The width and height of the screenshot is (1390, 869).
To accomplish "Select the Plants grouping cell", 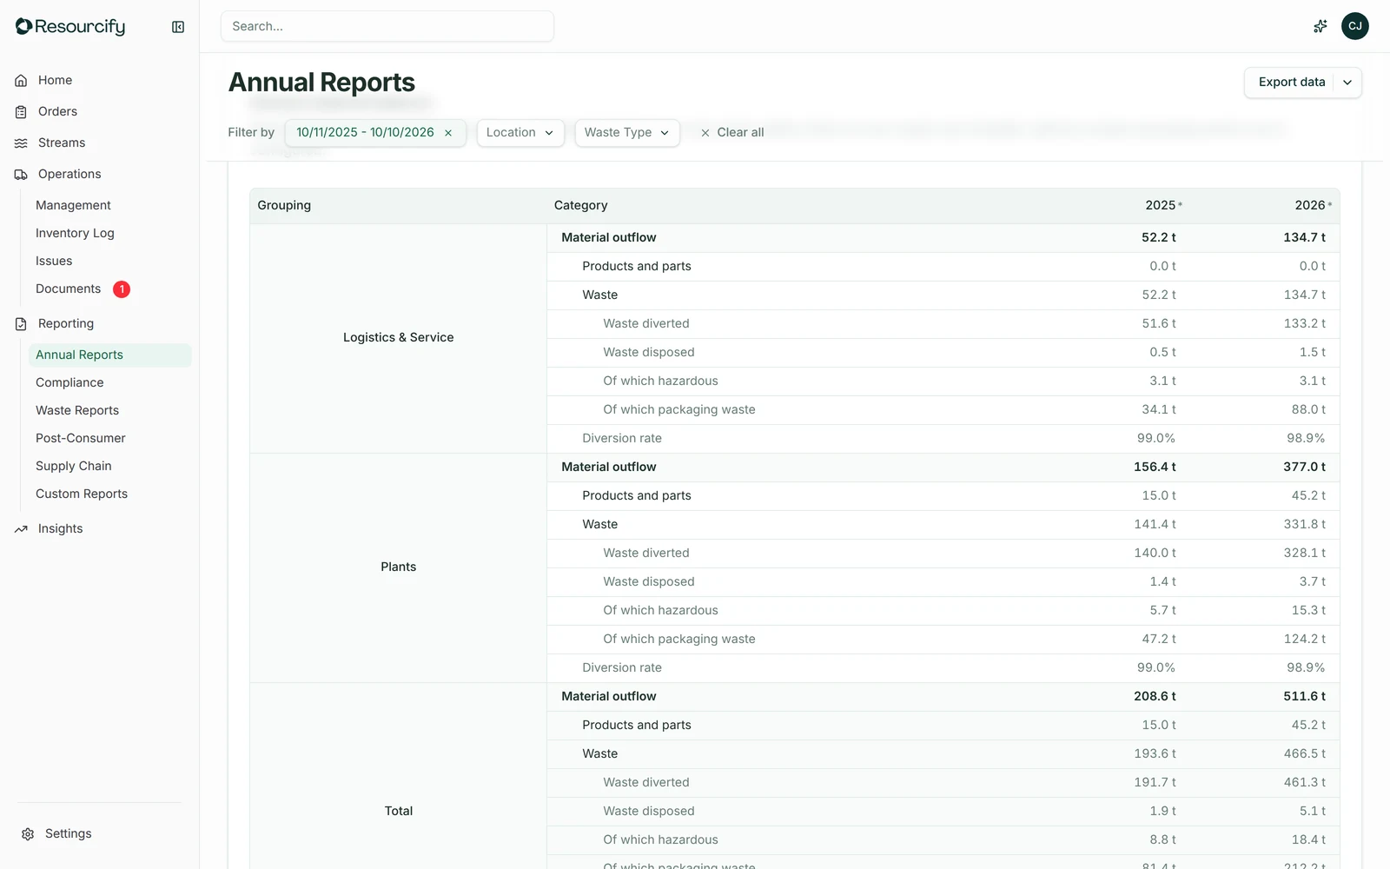I will (x=398, y=567).
